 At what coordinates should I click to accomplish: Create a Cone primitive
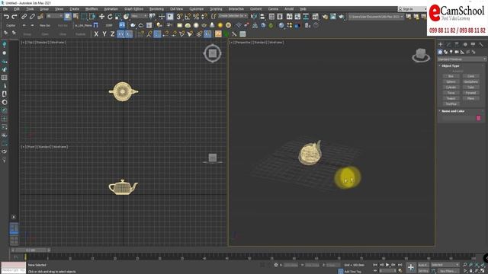coord(470,76)
